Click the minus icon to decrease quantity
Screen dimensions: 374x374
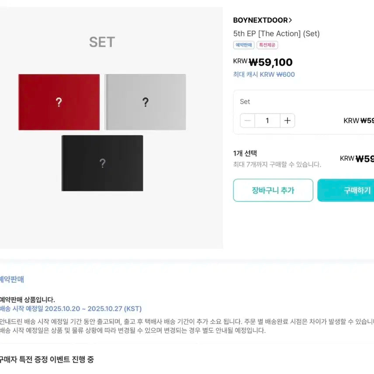coord(247,121)
